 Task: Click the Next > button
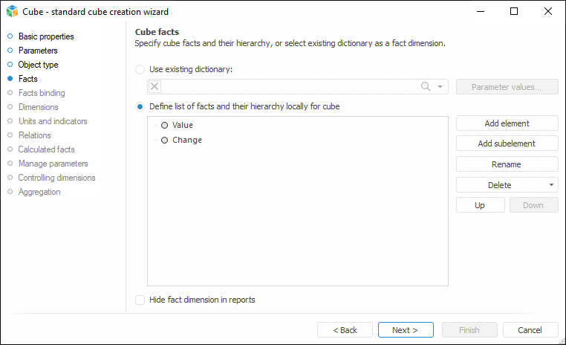click(406, 330)
